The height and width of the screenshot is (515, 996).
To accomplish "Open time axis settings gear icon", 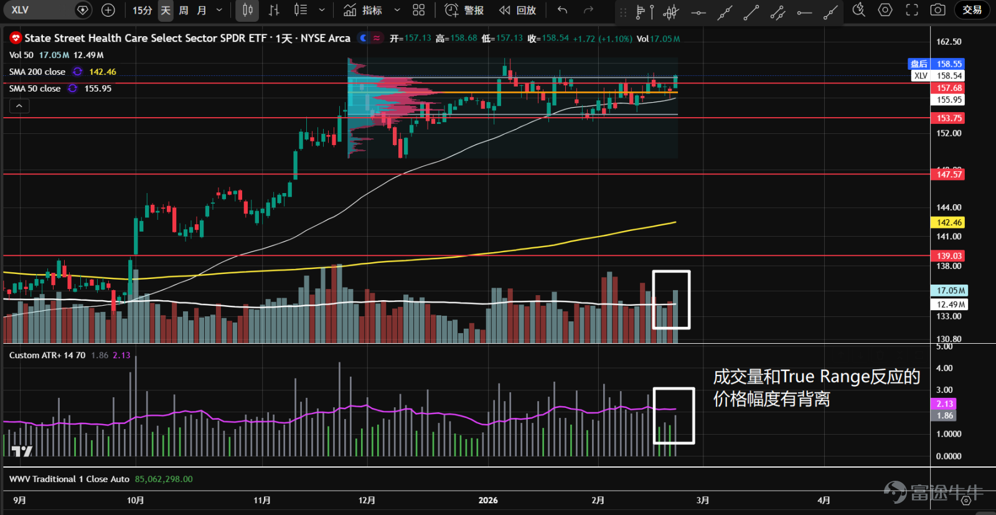I will pyautogui.click(x=965, y=500).
